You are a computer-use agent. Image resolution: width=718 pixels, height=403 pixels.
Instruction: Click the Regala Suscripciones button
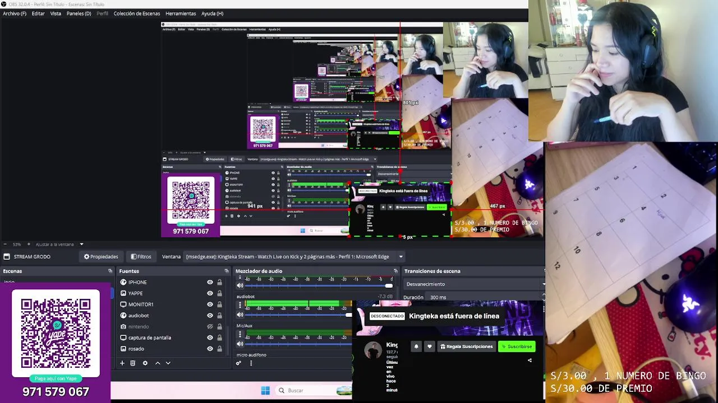(467, 346)
